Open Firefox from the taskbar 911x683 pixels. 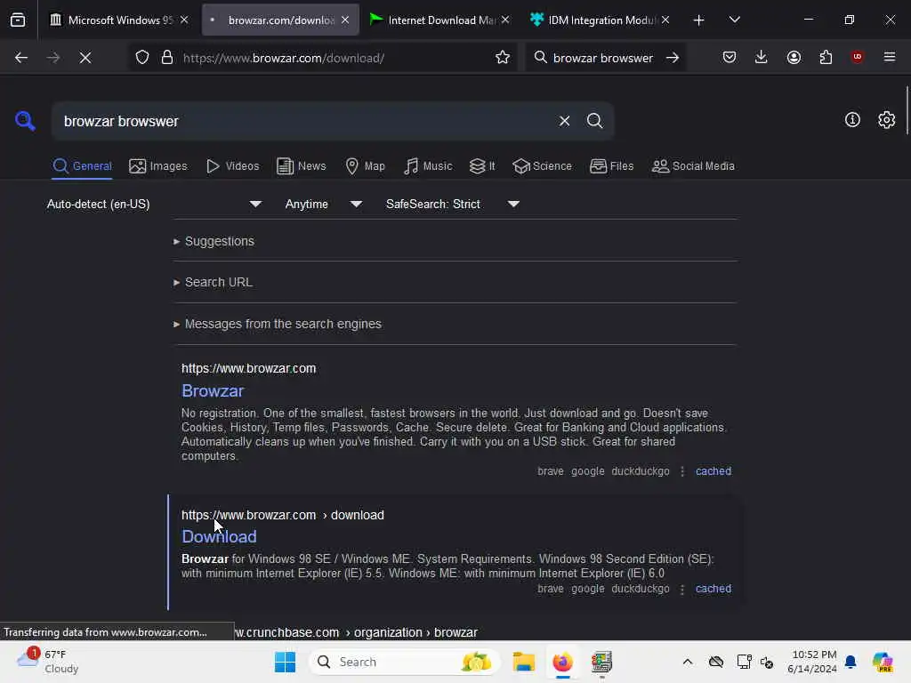click(x=562, y=662)
